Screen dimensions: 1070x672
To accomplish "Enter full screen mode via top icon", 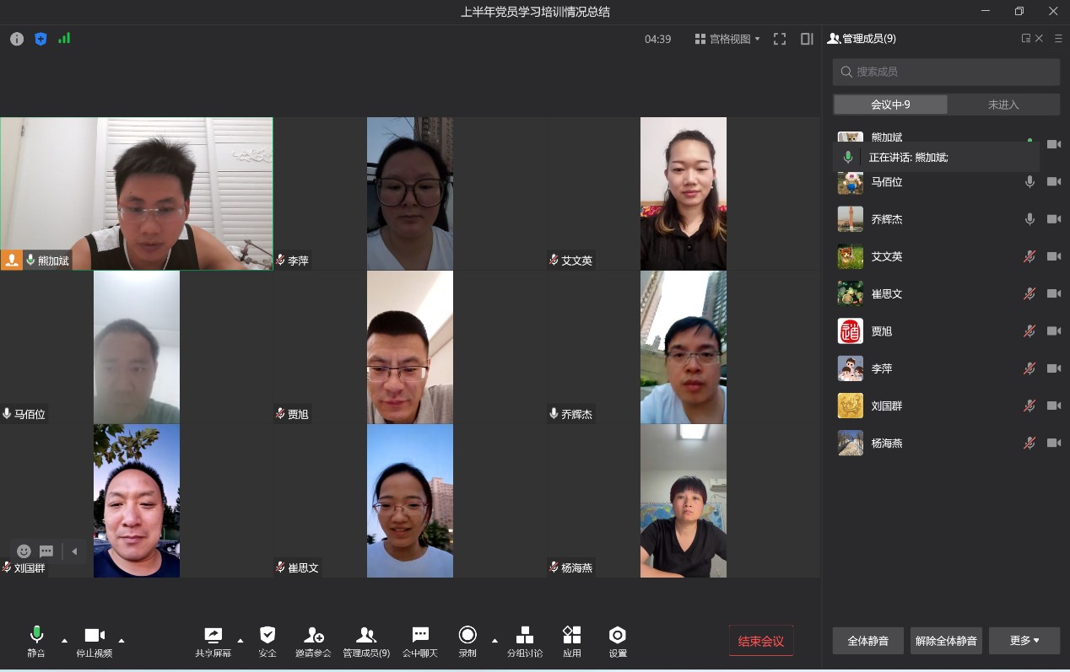I will click(x=780, y=39).
